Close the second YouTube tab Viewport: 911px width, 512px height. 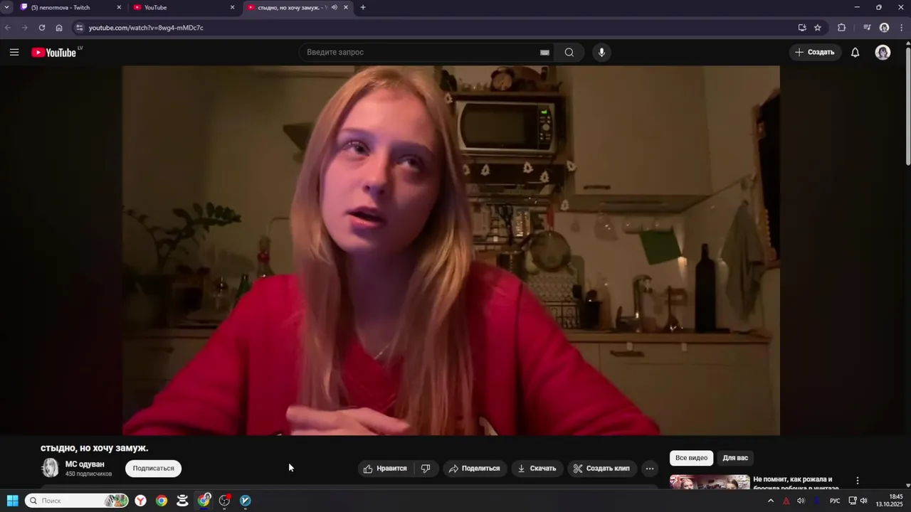tap(232, 8)
